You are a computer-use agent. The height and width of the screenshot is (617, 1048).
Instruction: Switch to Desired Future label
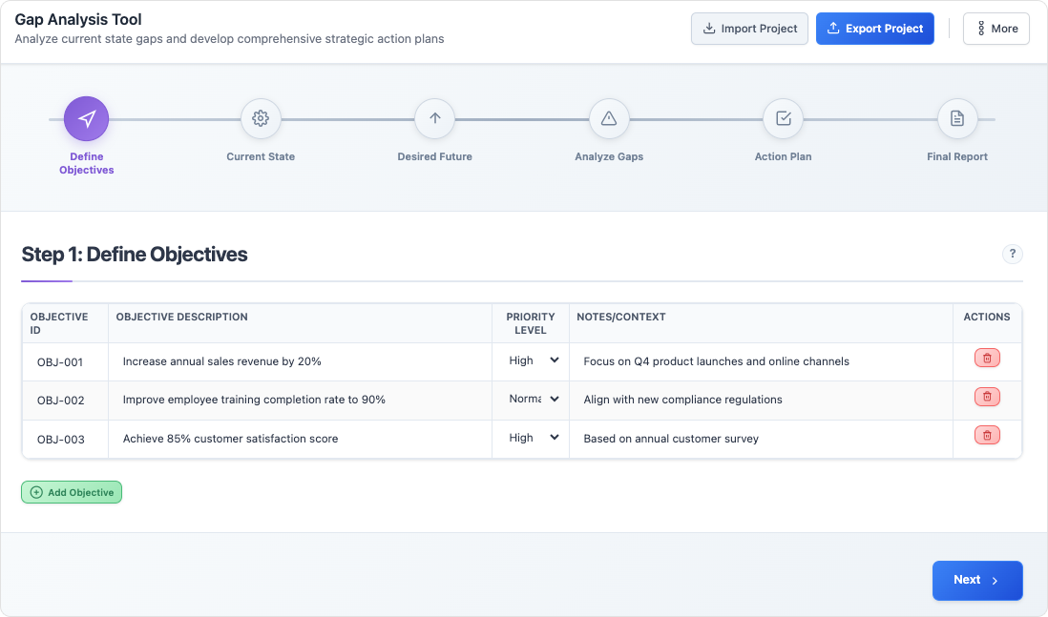435,157
